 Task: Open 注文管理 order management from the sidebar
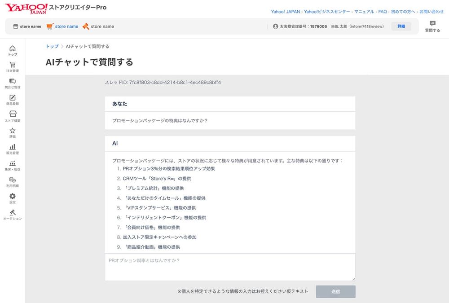tap(13, 66)
